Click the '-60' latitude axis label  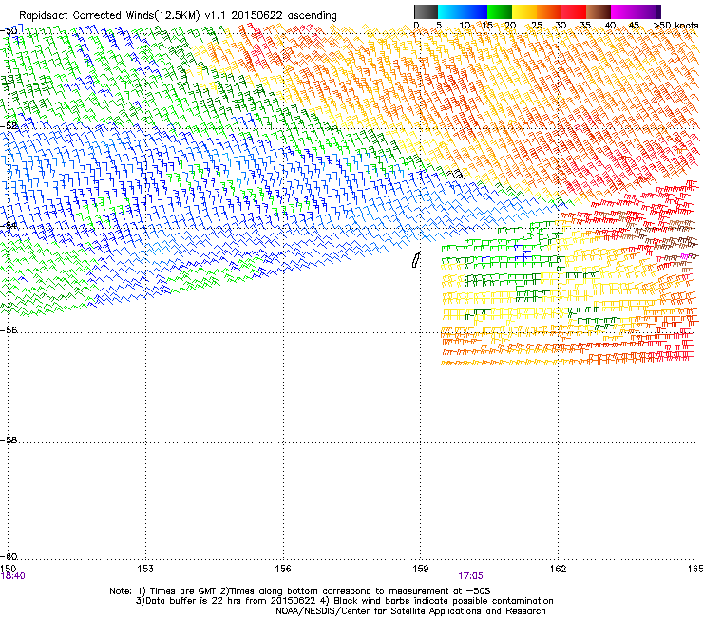[9, 557]
